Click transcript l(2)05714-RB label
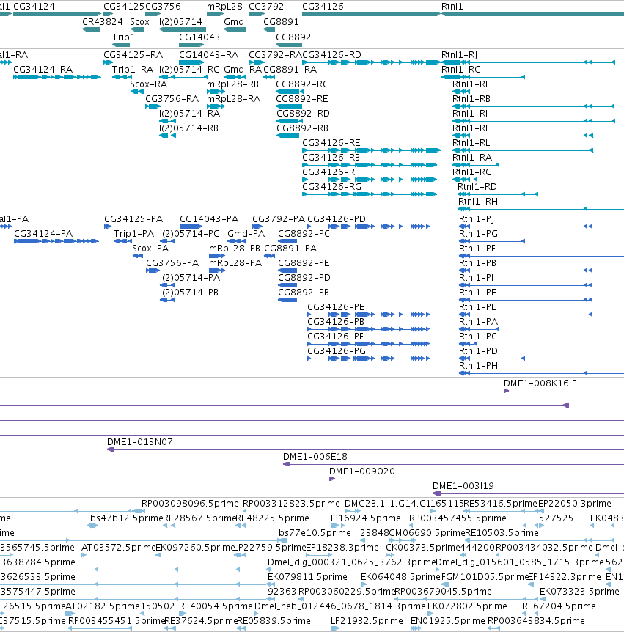 coord(188,128)
